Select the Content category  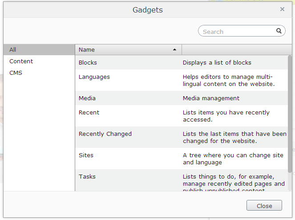click(21, 61)
